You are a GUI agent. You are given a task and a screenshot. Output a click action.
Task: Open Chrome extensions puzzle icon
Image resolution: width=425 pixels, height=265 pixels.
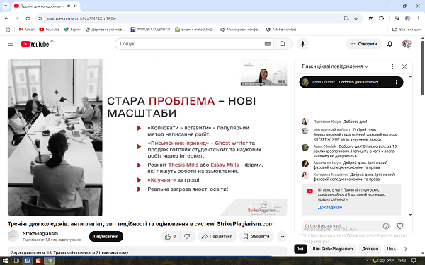(x=381, y=18)
